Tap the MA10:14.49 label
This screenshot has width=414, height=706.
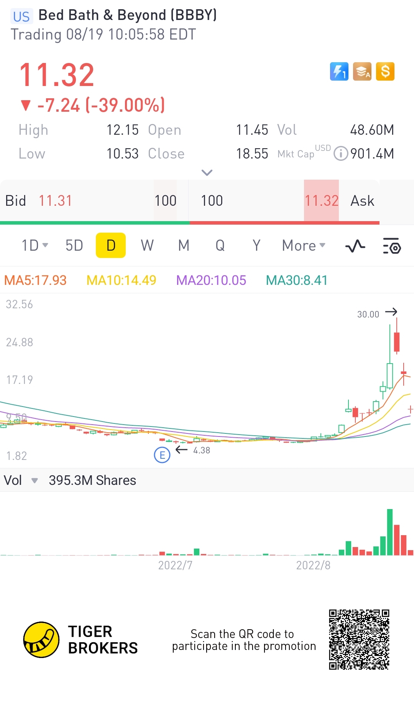coord(121,280)
